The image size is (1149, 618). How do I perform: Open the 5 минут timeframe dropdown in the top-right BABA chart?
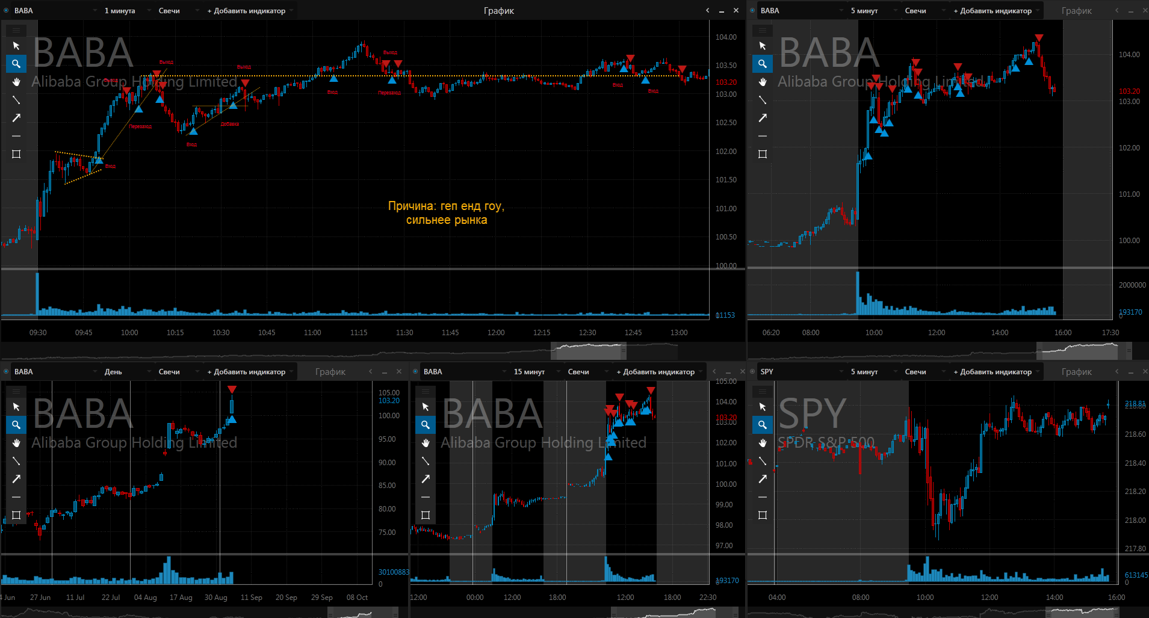tap(874, 10)
